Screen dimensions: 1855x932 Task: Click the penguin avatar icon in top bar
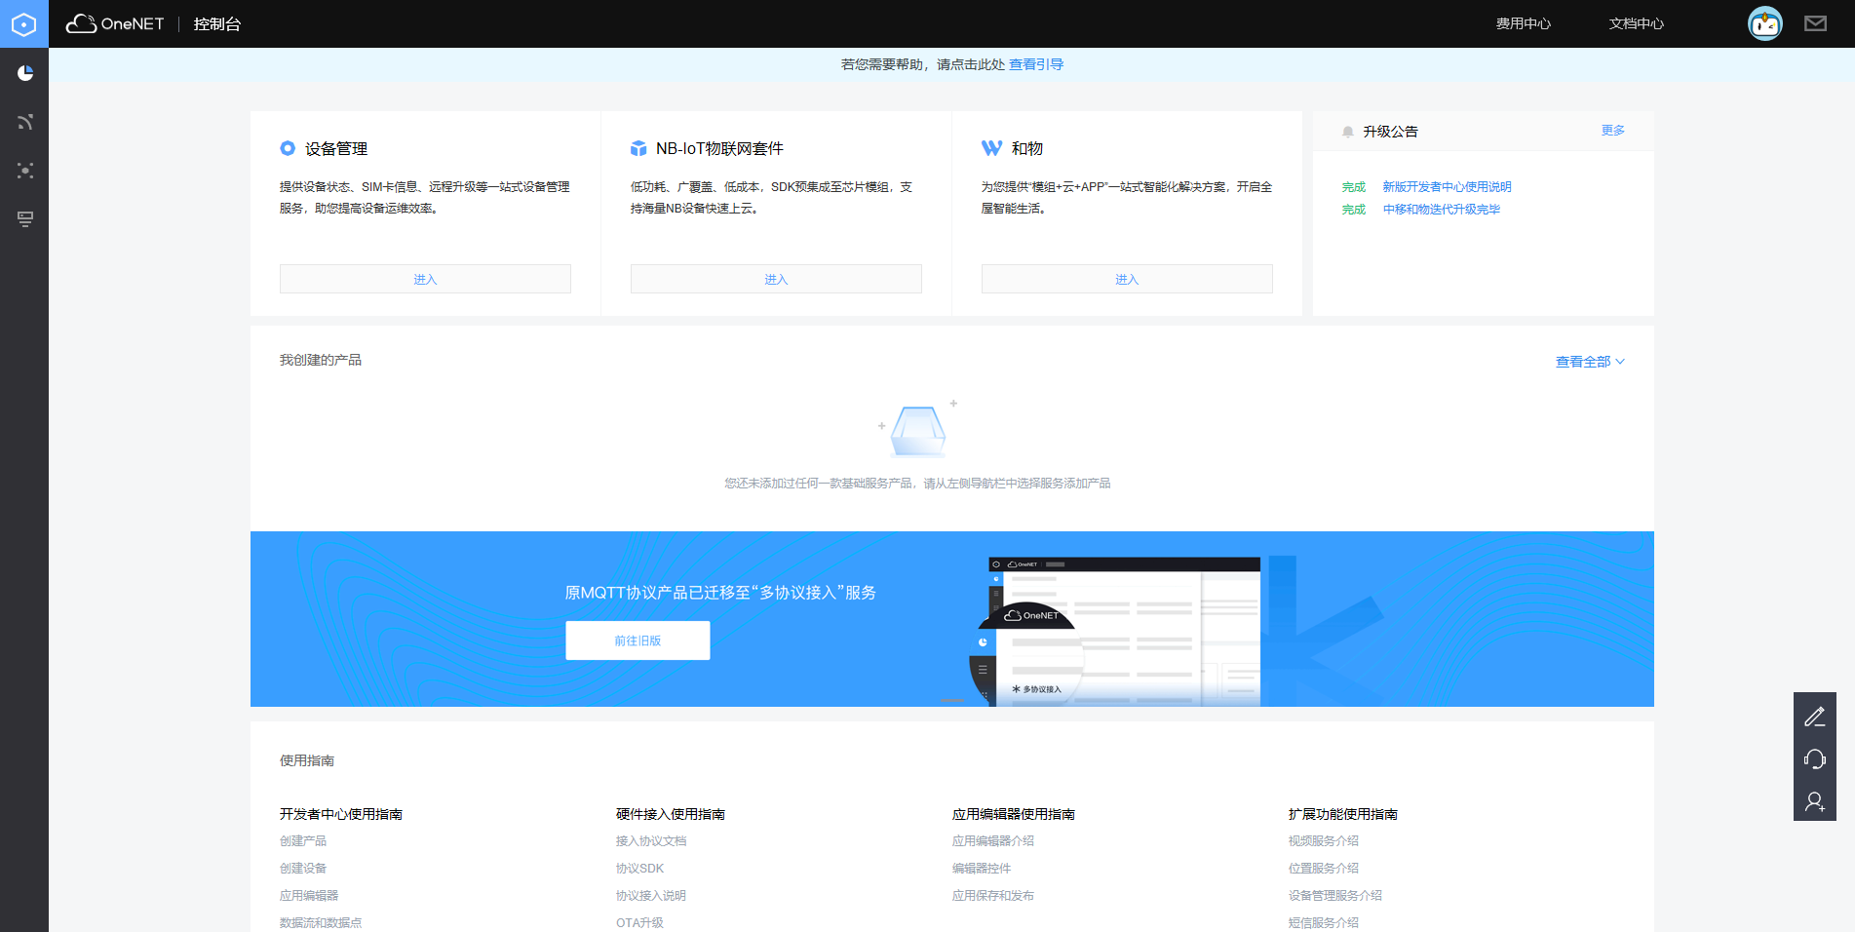click(x=1763, y=21)
